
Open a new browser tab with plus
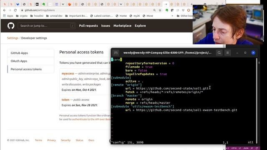(x=191, y=4)
